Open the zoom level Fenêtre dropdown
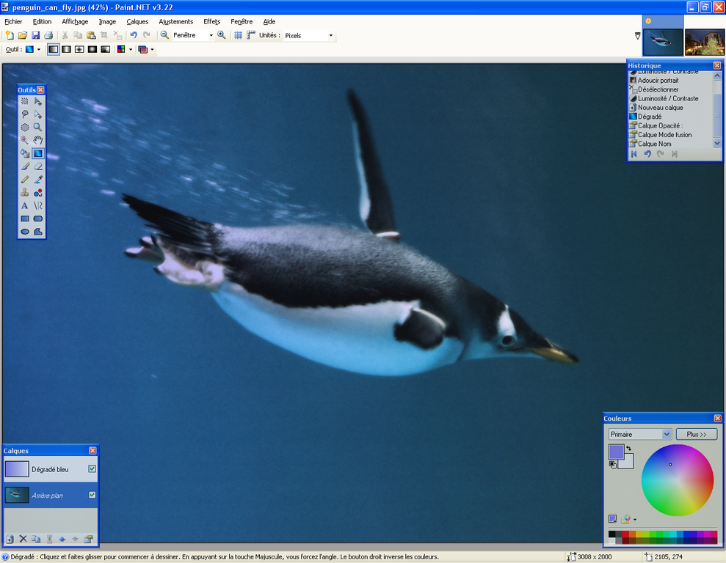Viewport: 726px width, 563px height. pyautogui.click(x=211, y=34)
